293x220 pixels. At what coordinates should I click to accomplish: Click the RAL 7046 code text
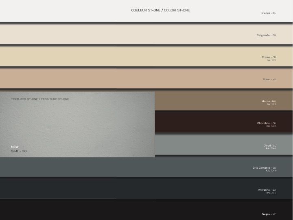click(x=271, y=171)
